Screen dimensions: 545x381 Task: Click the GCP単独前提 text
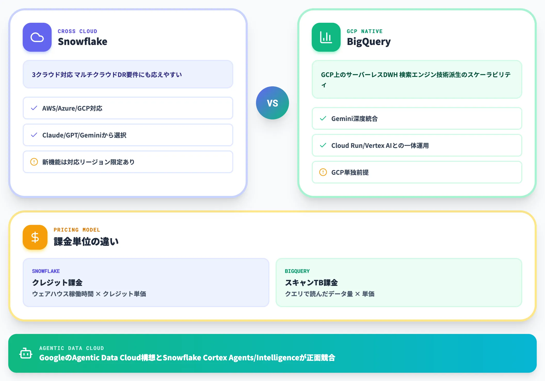pyautogui.click(x=350, y=172)
